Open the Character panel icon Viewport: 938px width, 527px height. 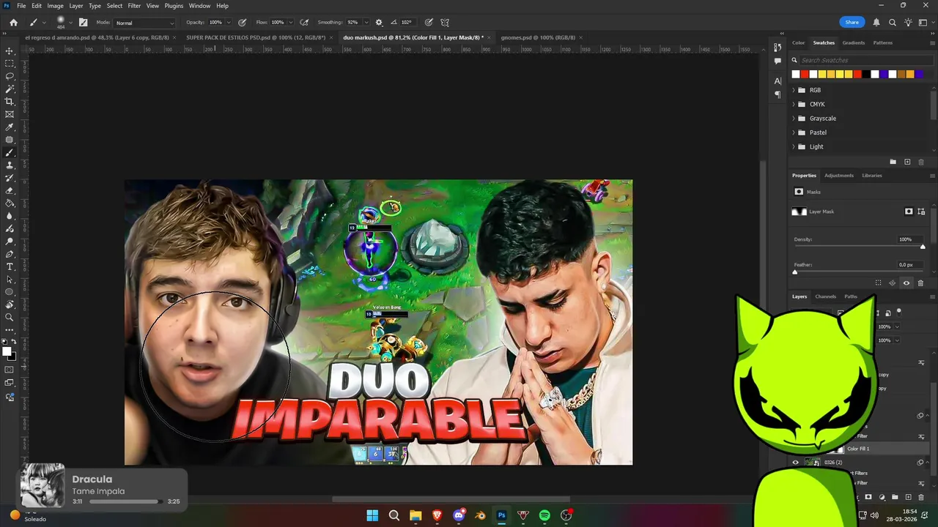coord(778,81)
